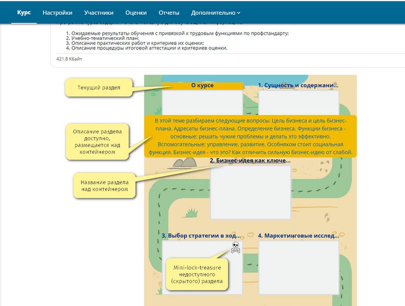Select the tile under 2. Бизнес-идея как ключе...

(x=251, y=192)
